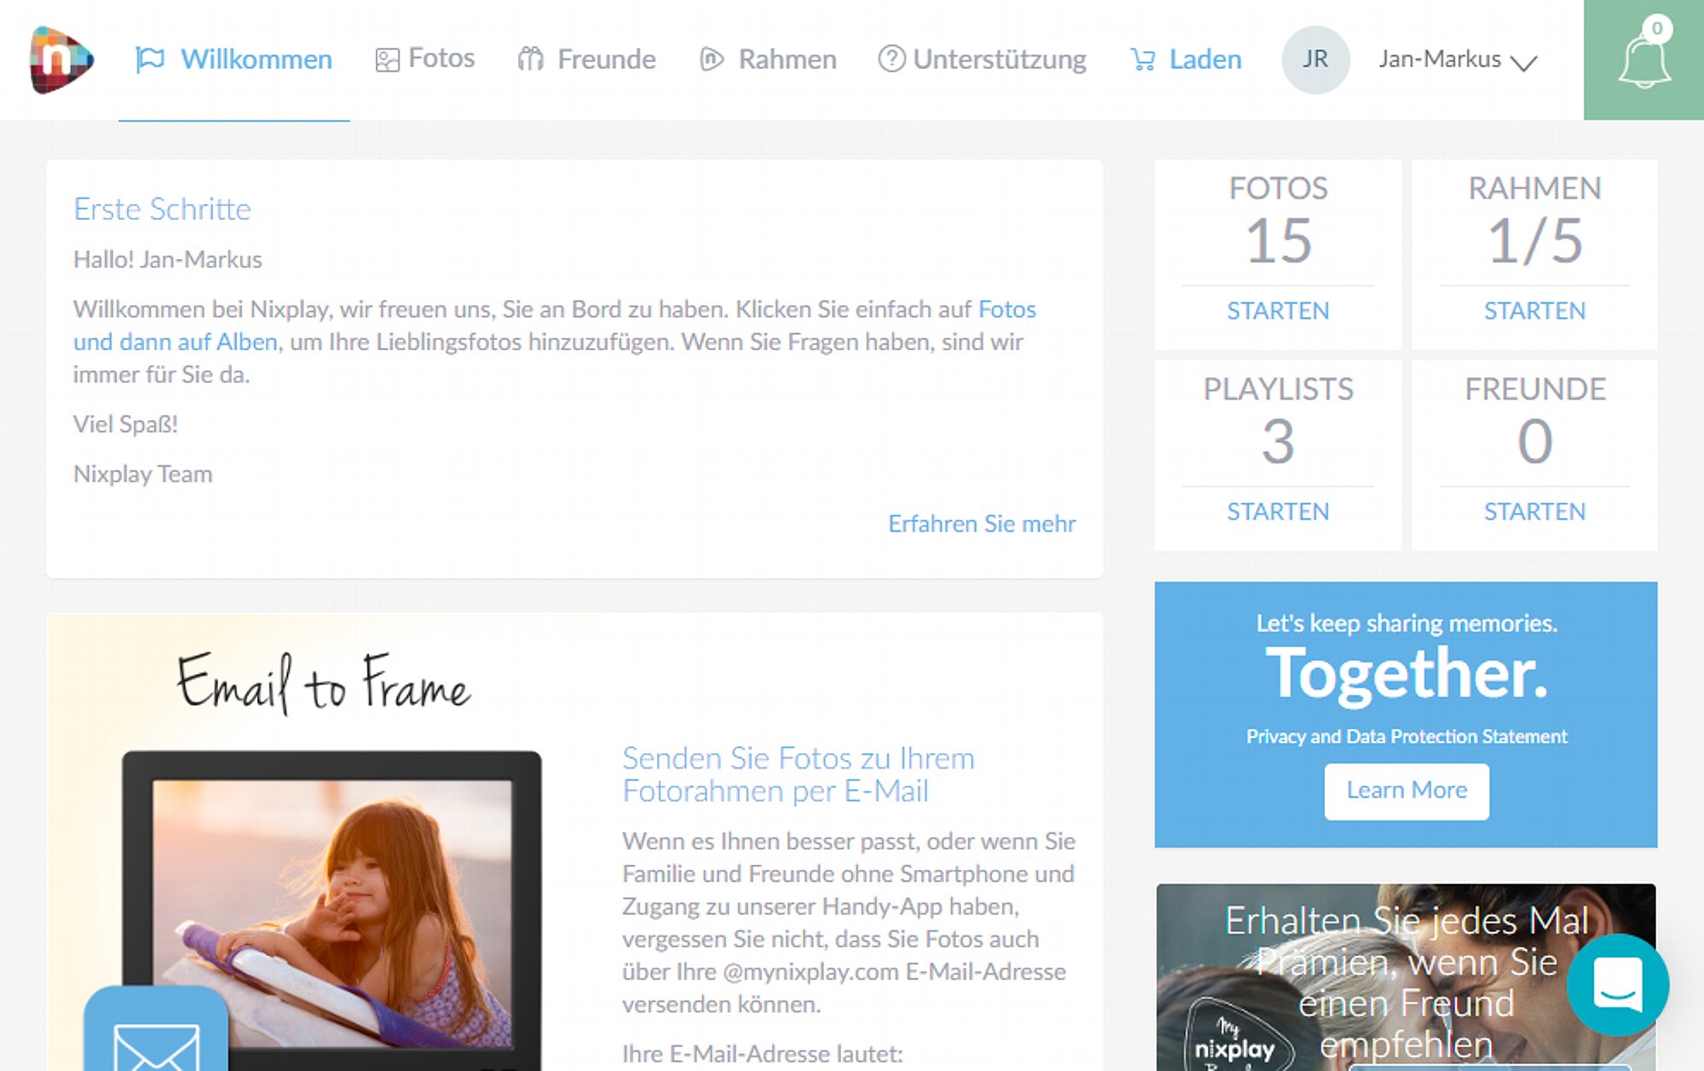Click the Nixplay logo icon
Image resolution: width=1704 pixels, height=1071 pixels.
coord(60,60)
